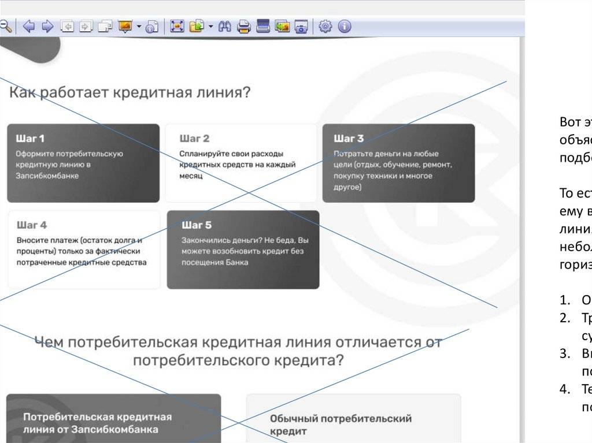
Task: Click the "Шаг 1" card title
Action: [x=30, y=139]
